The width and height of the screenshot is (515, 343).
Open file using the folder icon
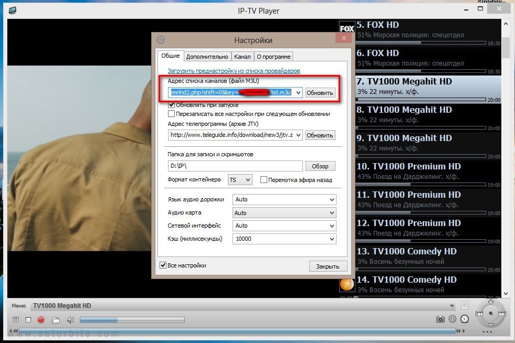coord(56,320)
